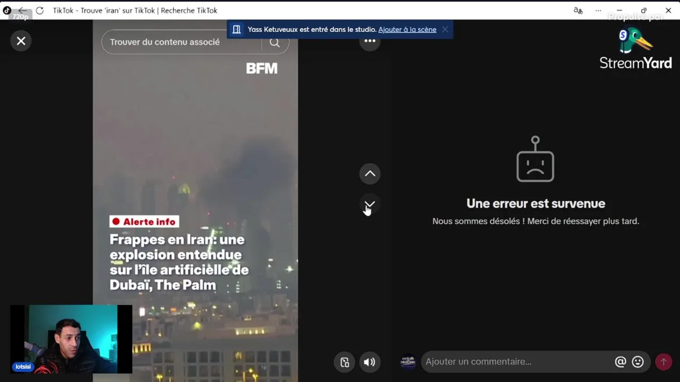Click the BFM logo on video
The width and height of the screenshot is (680, 382).
261,68
